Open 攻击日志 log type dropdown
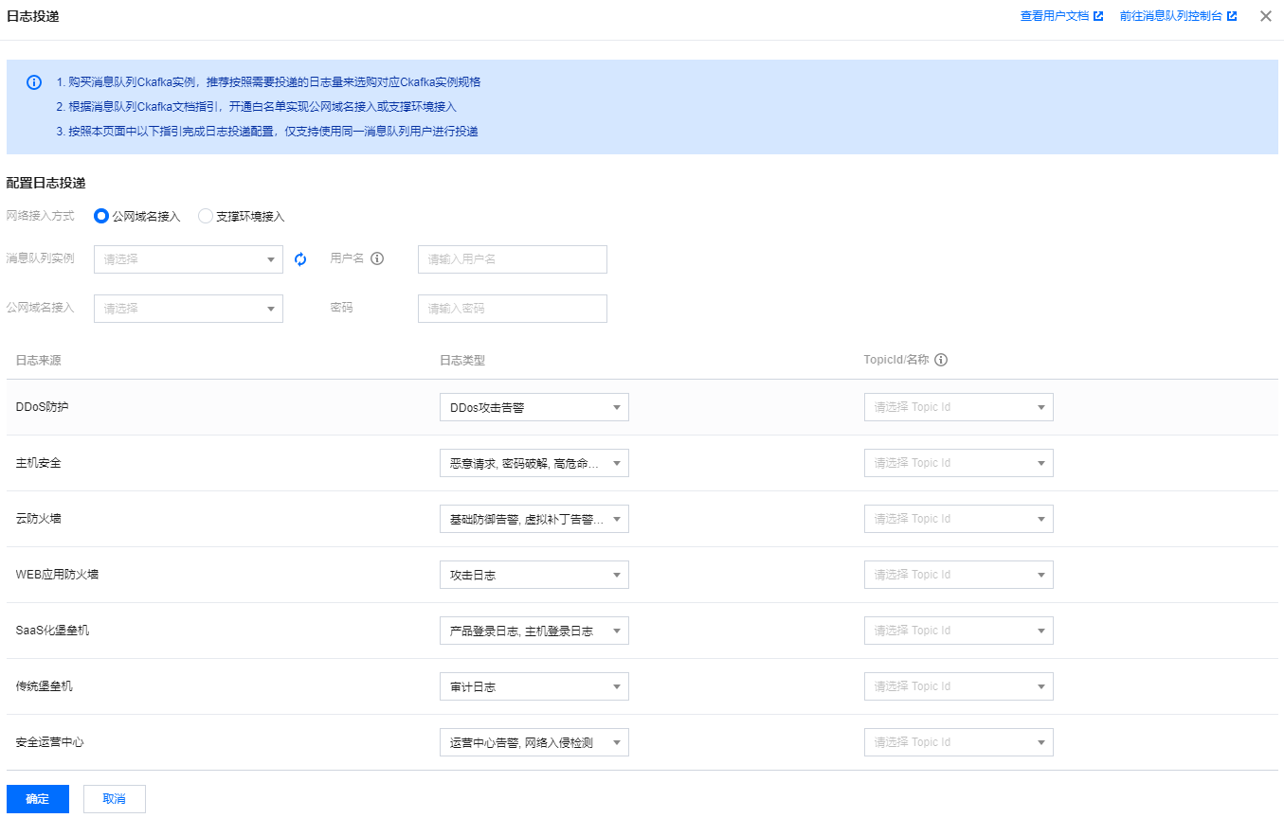 534,575
